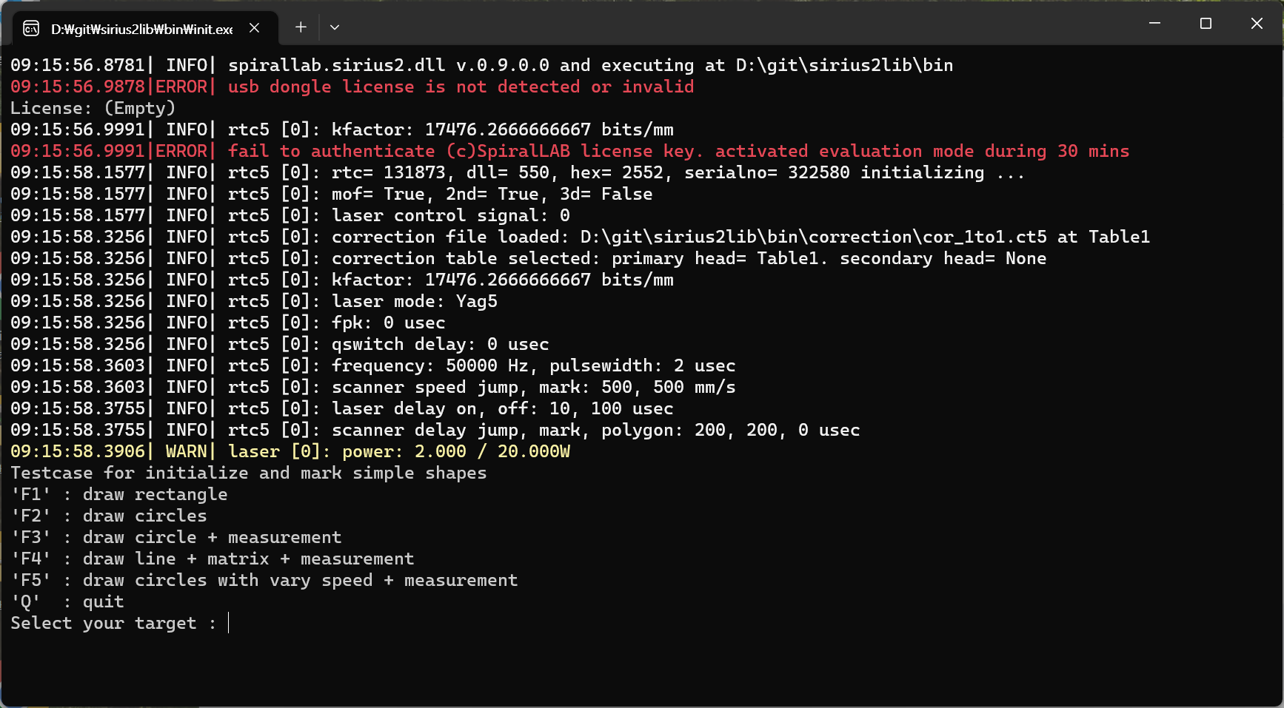The width and height of the screenshot is (1284, 708).
Task: Close the init.exe terminal tab
Action: (254, 28)
